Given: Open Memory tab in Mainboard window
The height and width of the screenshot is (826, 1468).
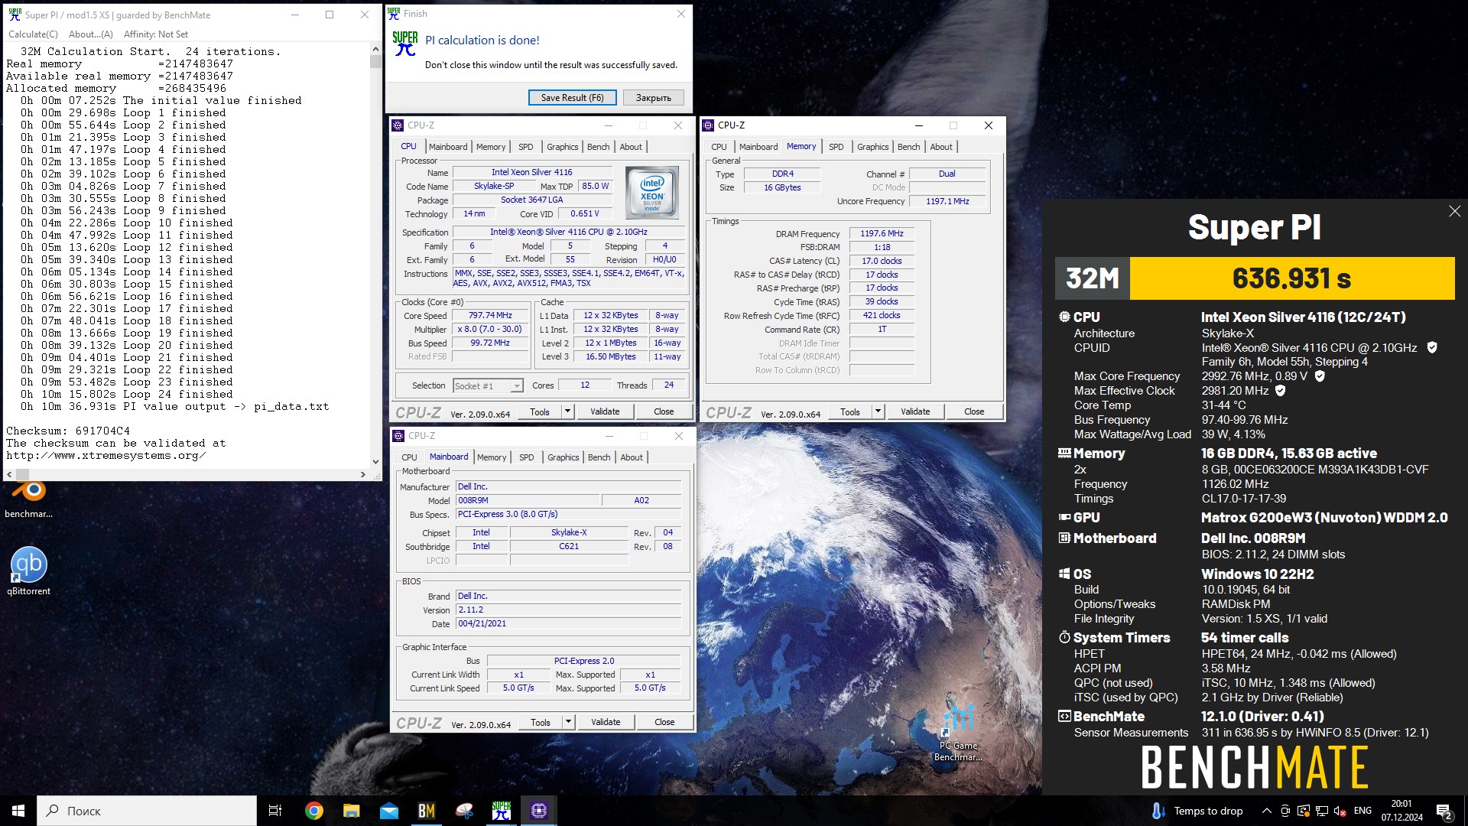Looking at the screenshot, I should pyautogui.click(x=492, y=457).
